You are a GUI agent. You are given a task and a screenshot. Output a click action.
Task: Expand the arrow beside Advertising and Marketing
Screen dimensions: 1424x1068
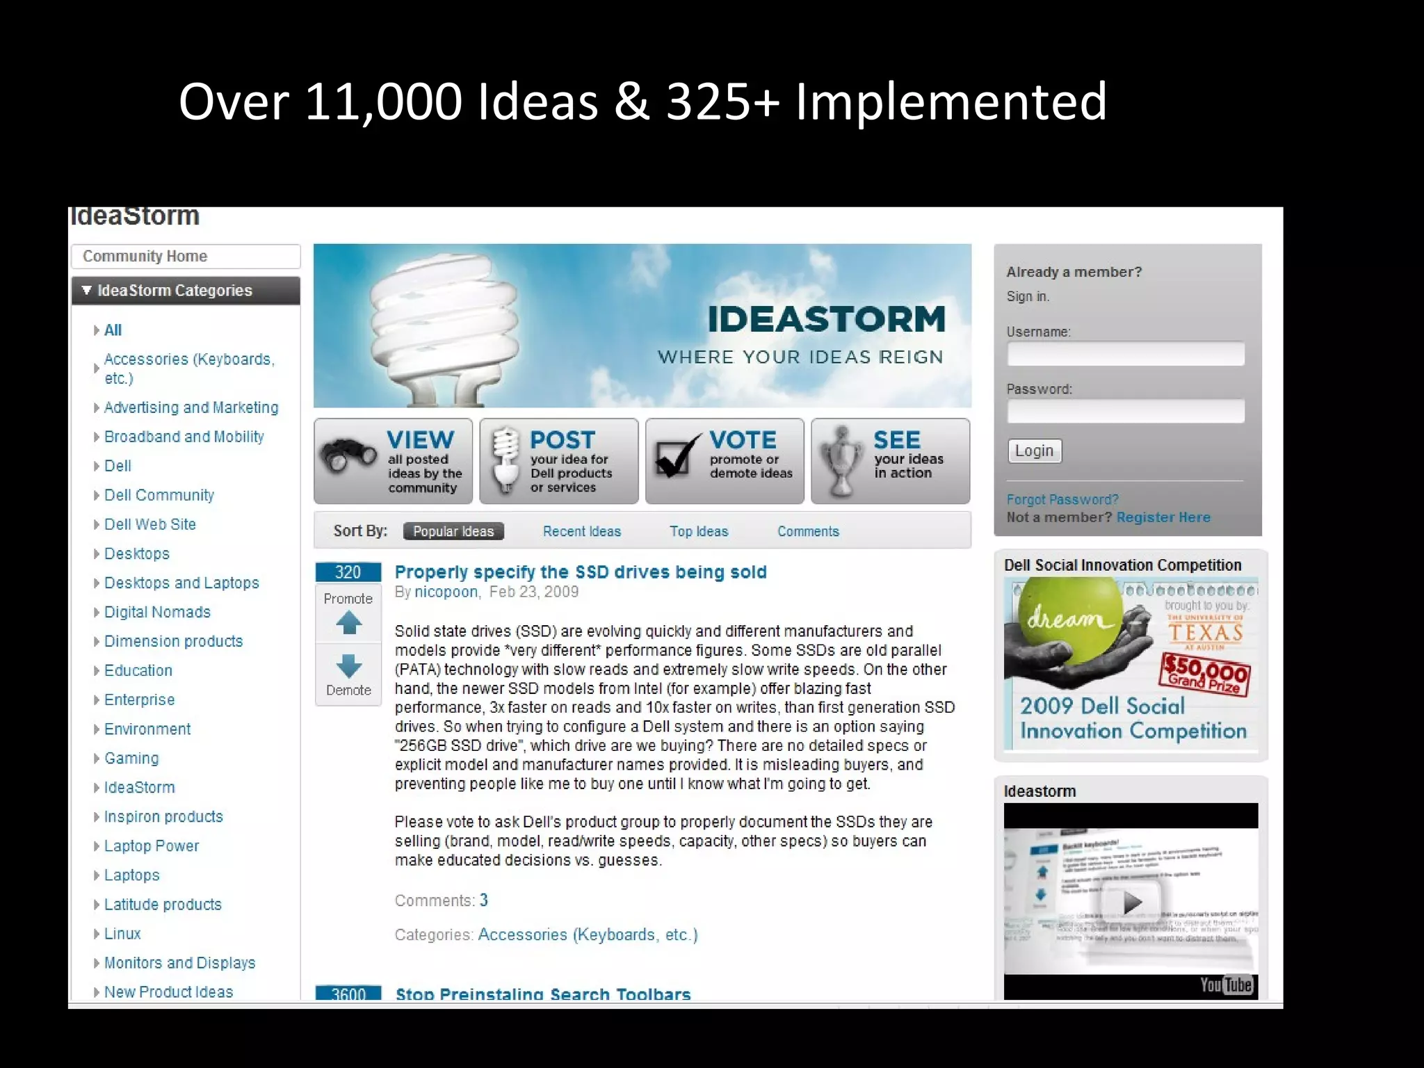click(97, 407)
